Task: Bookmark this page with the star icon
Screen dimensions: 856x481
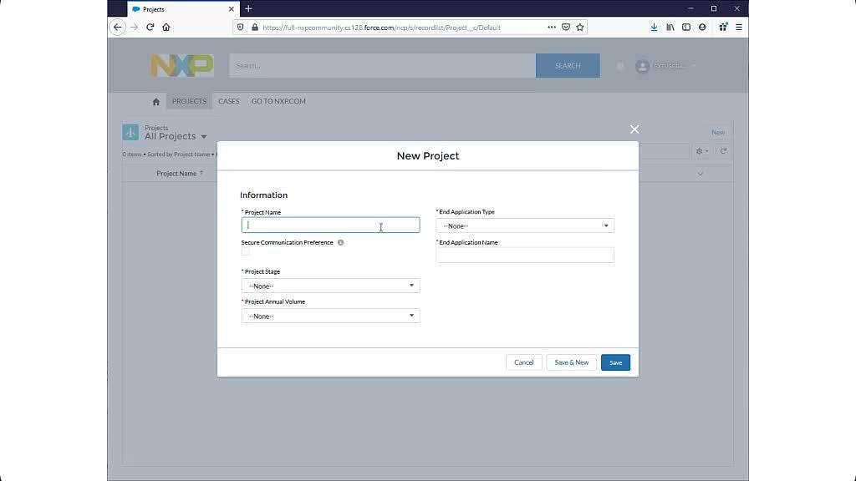Action: pos(580,27)
